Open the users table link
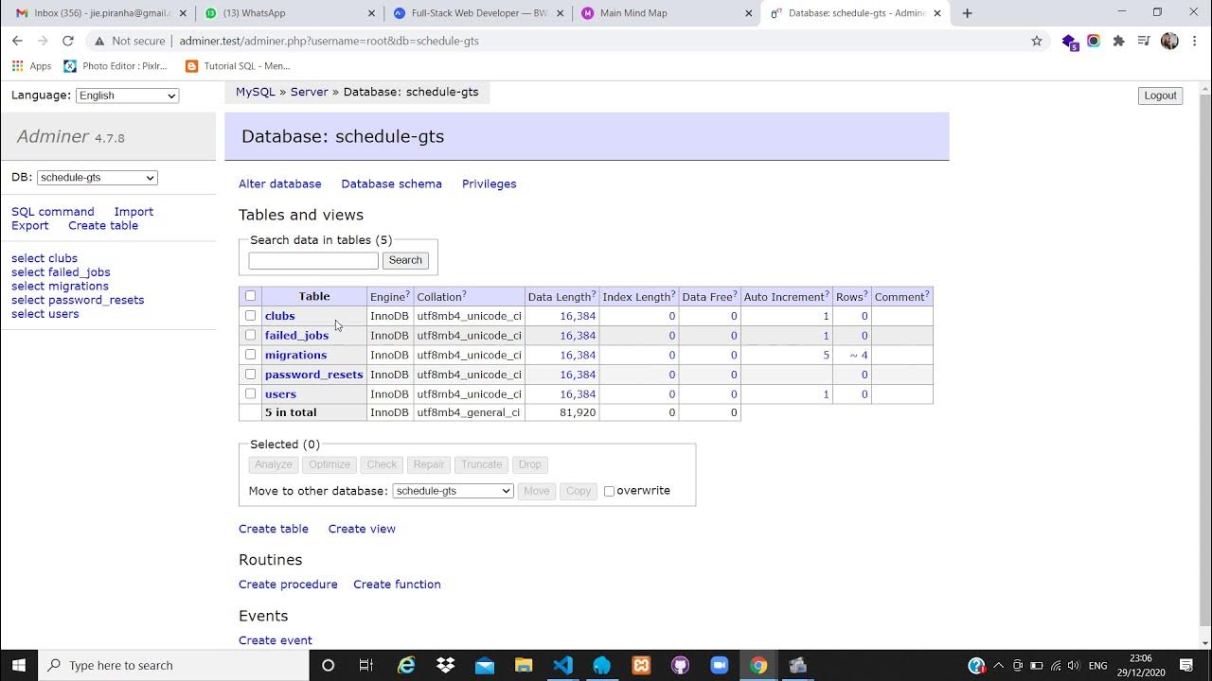Image resolution: width=1212 pixels, height=681 pixels. pos(280,394)
